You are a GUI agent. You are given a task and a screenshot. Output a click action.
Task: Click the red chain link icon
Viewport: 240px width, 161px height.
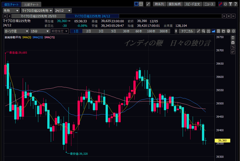click(220, 4)
